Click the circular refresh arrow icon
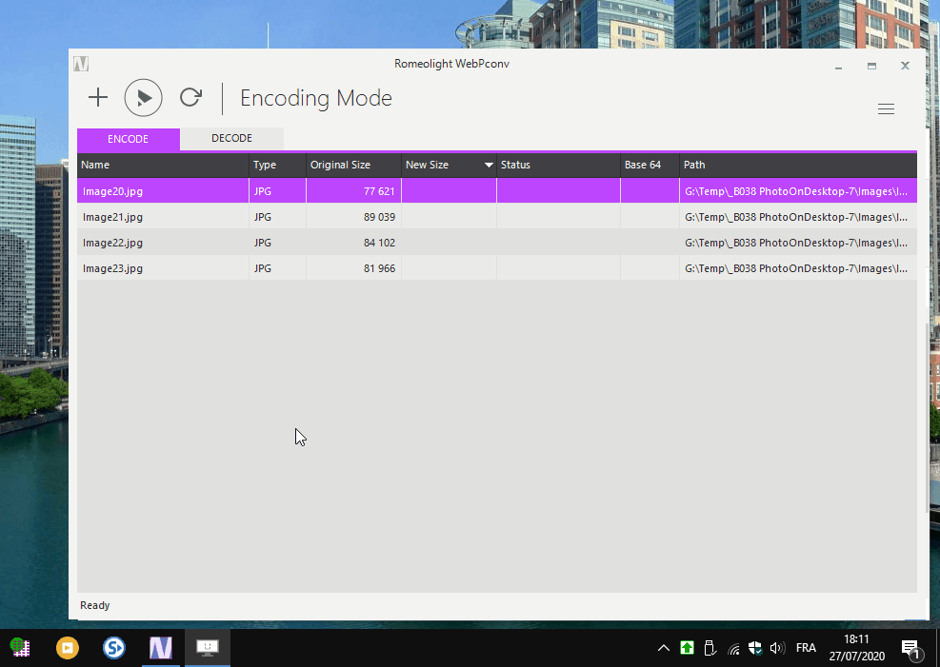This screenshot has width=940, height=667. point(190,97)
